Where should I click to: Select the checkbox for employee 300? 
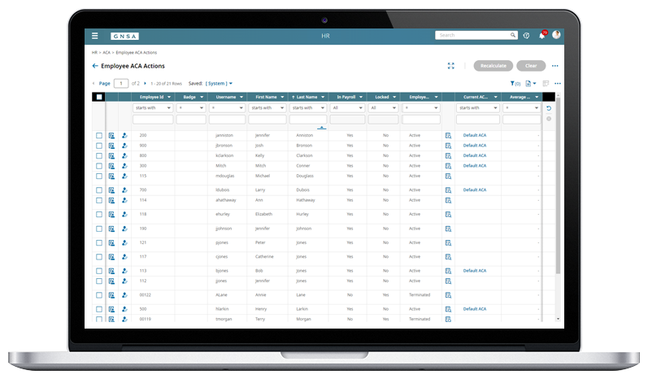99,166
